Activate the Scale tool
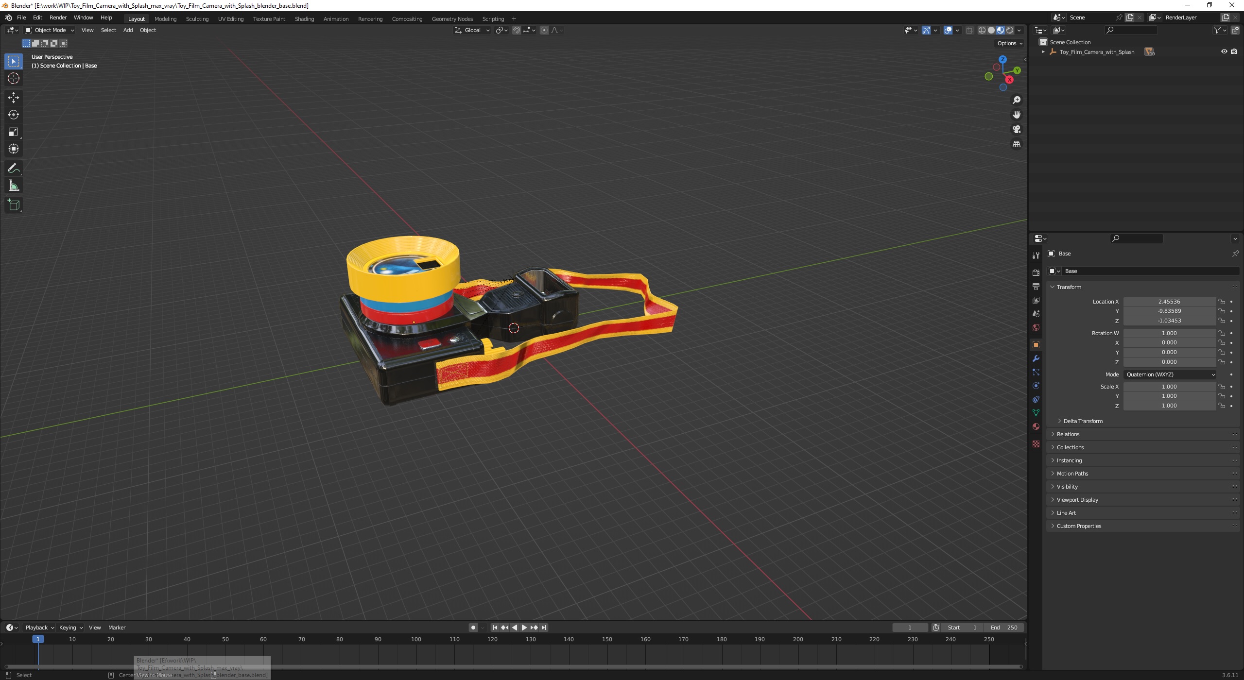Screen dimensions: 1244x680 [14, 132]
